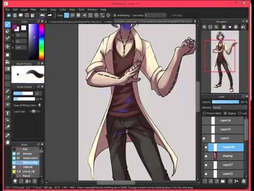Select the Hand pan tool

pyautogui.click(x=7, y=142)
